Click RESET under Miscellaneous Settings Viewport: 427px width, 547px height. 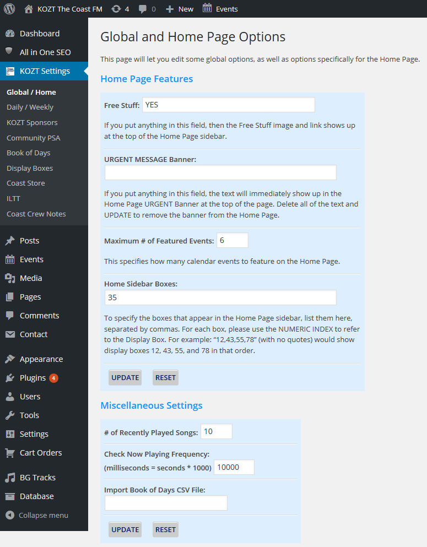(x=165, y=530)
